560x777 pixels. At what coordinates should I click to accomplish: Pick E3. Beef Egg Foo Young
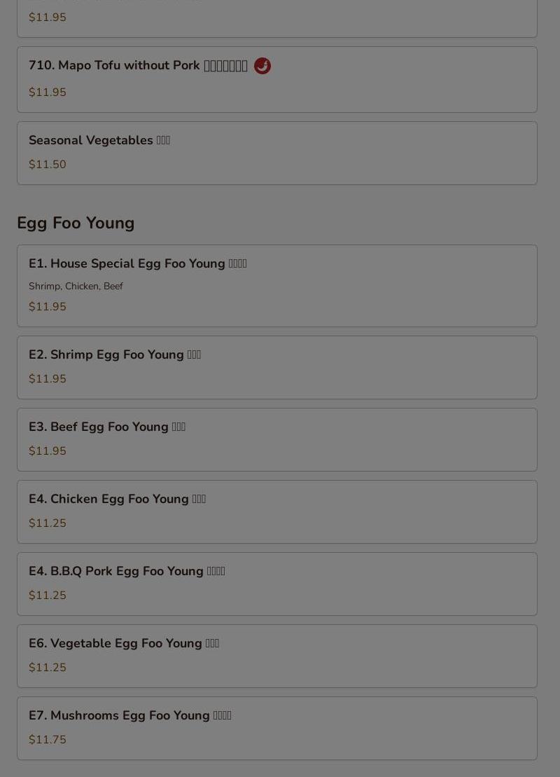click(276, 439)
